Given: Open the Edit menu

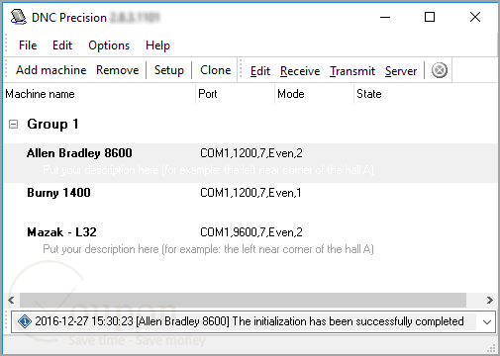Looking at the screenshot, I should tap(62, 45).
